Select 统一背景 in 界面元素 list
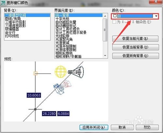Image resolution: width=163 pixels, height=133 pixels. click(x=79, y=15)
